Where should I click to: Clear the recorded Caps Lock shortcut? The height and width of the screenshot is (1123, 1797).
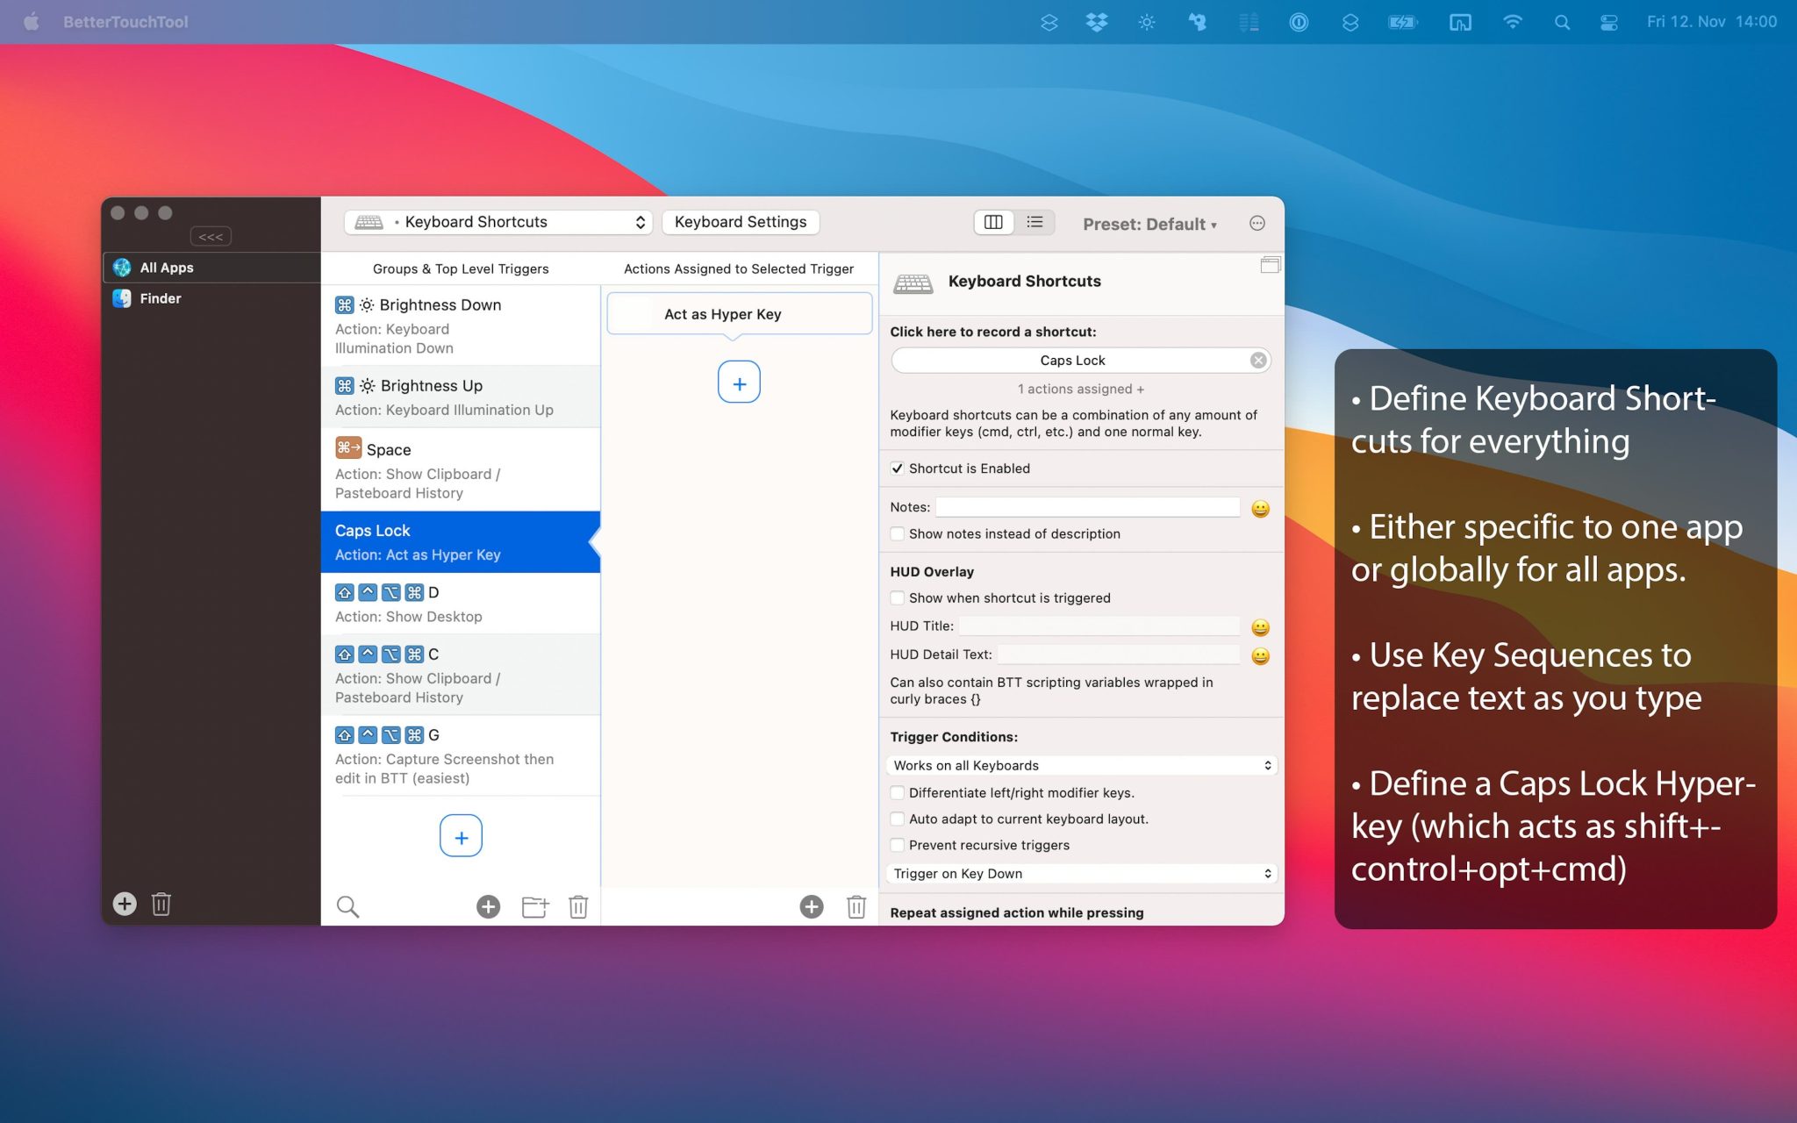1258,360
